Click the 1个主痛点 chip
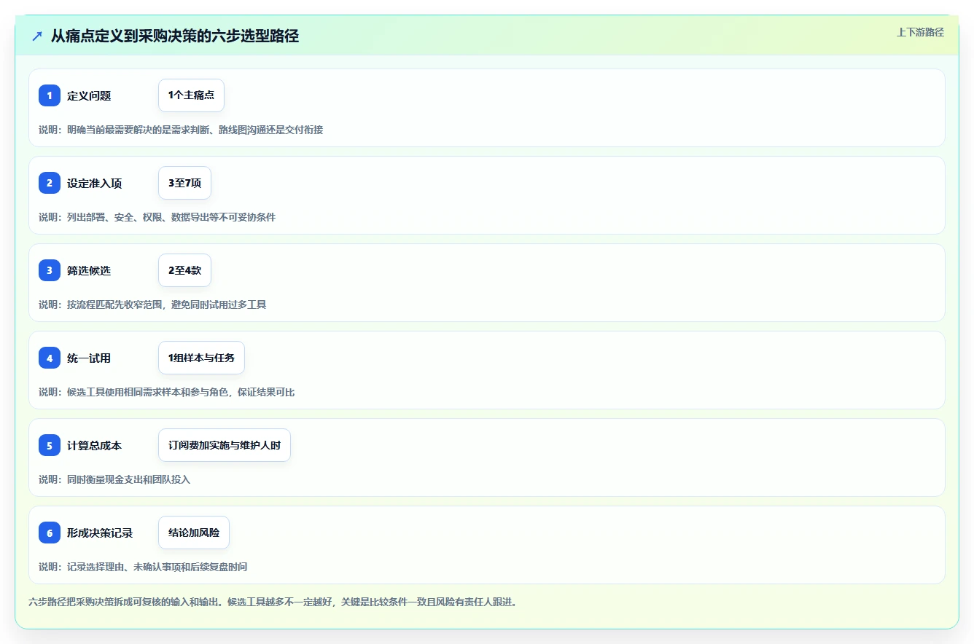The height and width of the screenshot is (644, 974). pyautogui.click(x=191, y=95)
